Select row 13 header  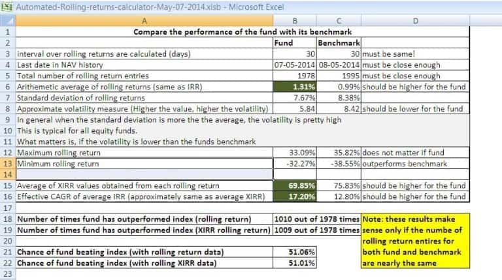(7, 164)
